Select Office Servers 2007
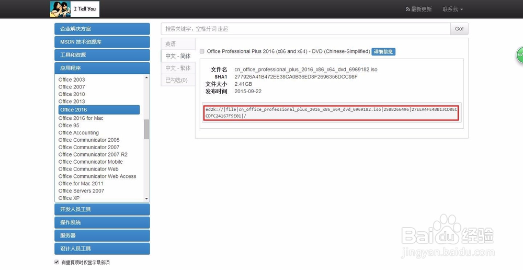The image size is (523, 270). pyautogui.click(x=81, y=191)
